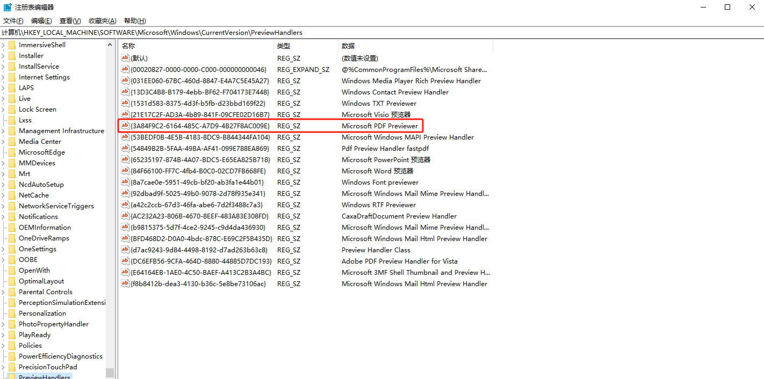Viewport: 764px width, 379px height.
Task: Select the OneSettings key
Action: (x=38, y=249)
